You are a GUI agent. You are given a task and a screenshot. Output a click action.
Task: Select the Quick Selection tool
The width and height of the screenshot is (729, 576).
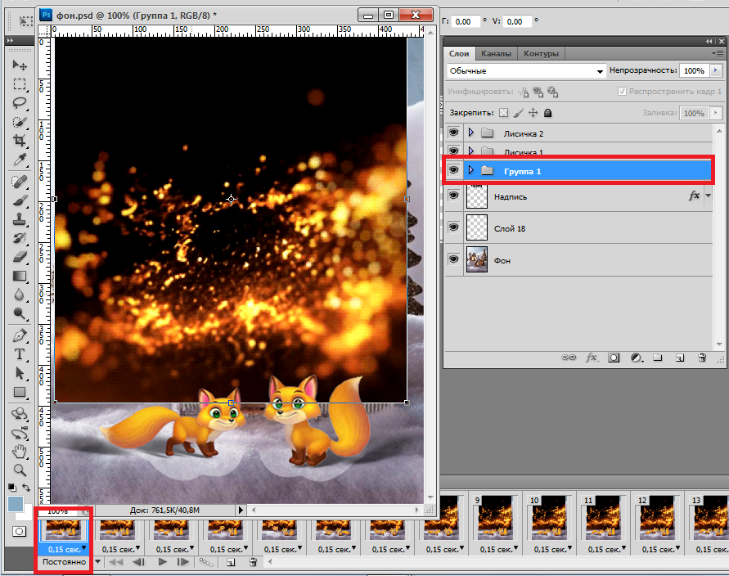(x=19, y=122)
